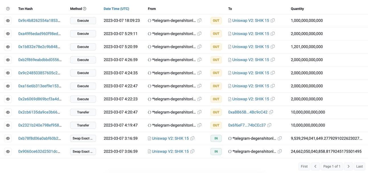Click the Method column help icon
The width and height of the screenshot is (368, 173).
pyautogui.click(x=85, y=9)
